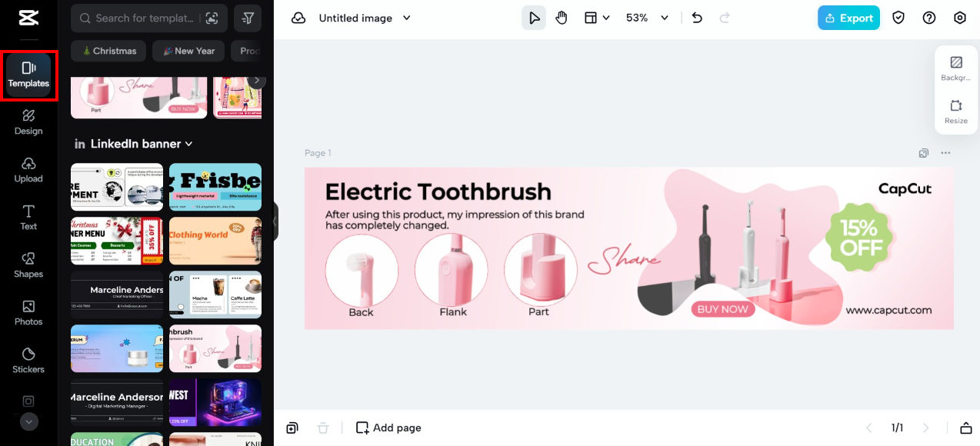The image size is (980, 446).
Task: Open the 53% zoom dropdown
Action: click(x=647, y=18)
